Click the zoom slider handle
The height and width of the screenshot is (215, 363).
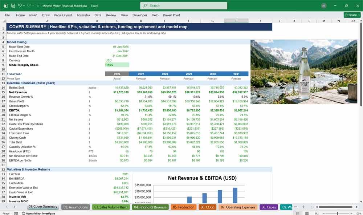tap(338, 214)
